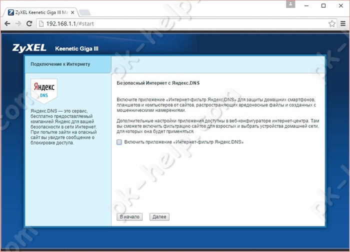Click label Включить приложение «Интернет-фильтр Яндекс.DNS»

click(x=184, y=142)
